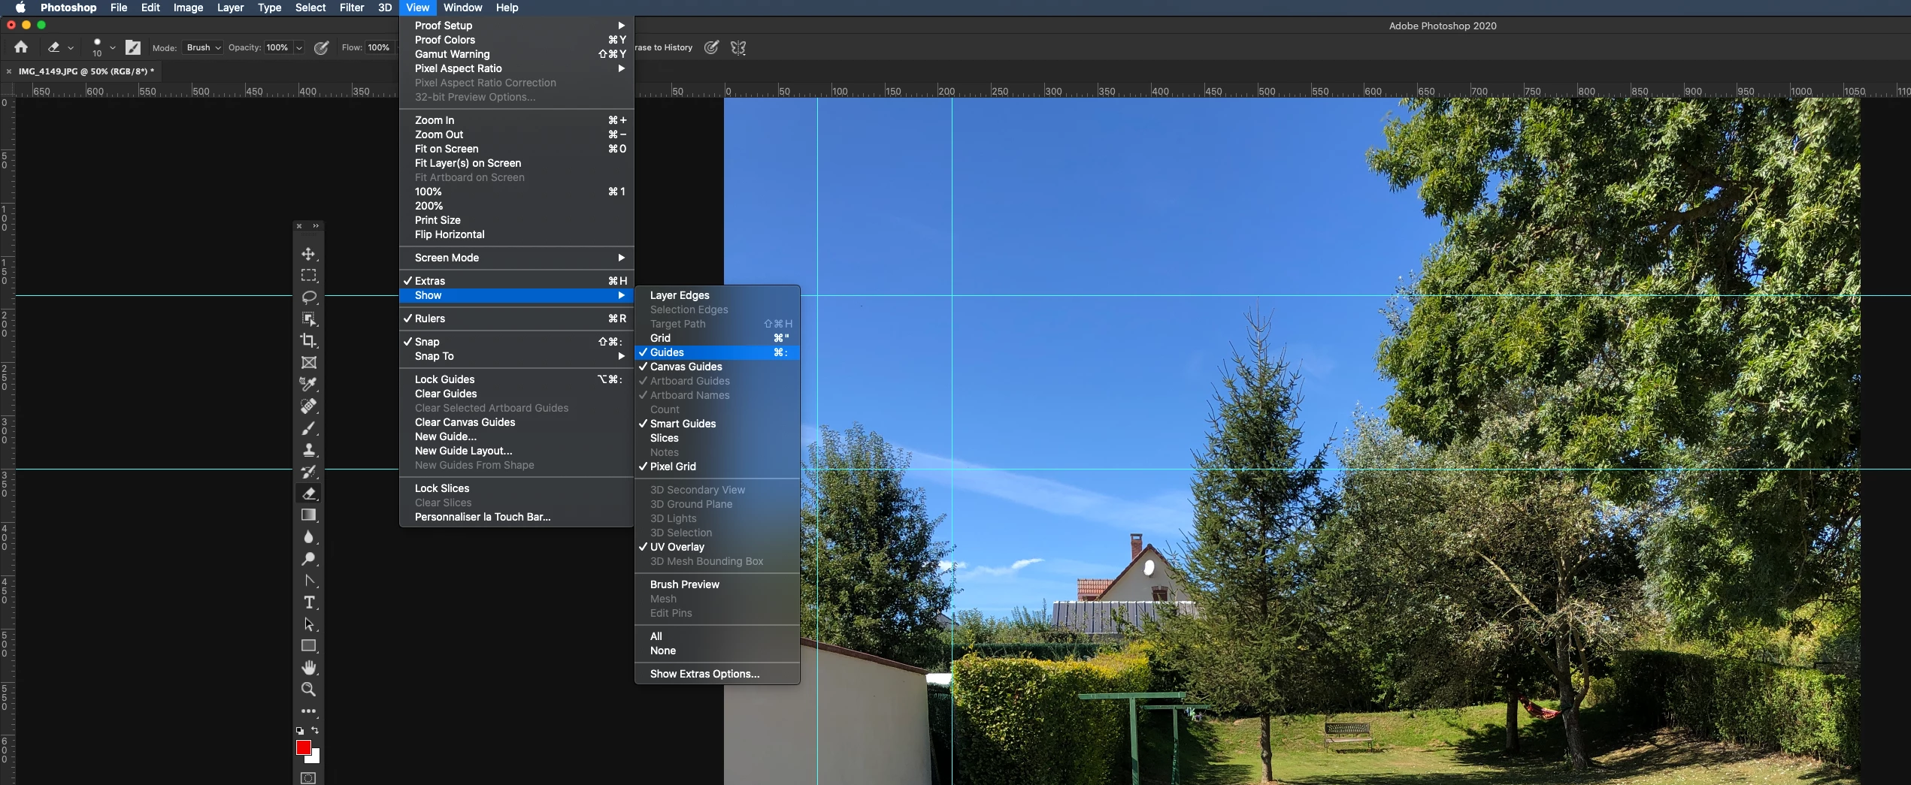1911x785 pixels.
Task: Select the Eyedropper tool
Action: point(308,385)
